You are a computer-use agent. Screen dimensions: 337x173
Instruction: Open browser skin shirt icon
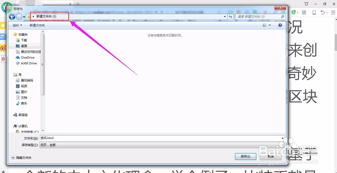(x=306, y=4)
